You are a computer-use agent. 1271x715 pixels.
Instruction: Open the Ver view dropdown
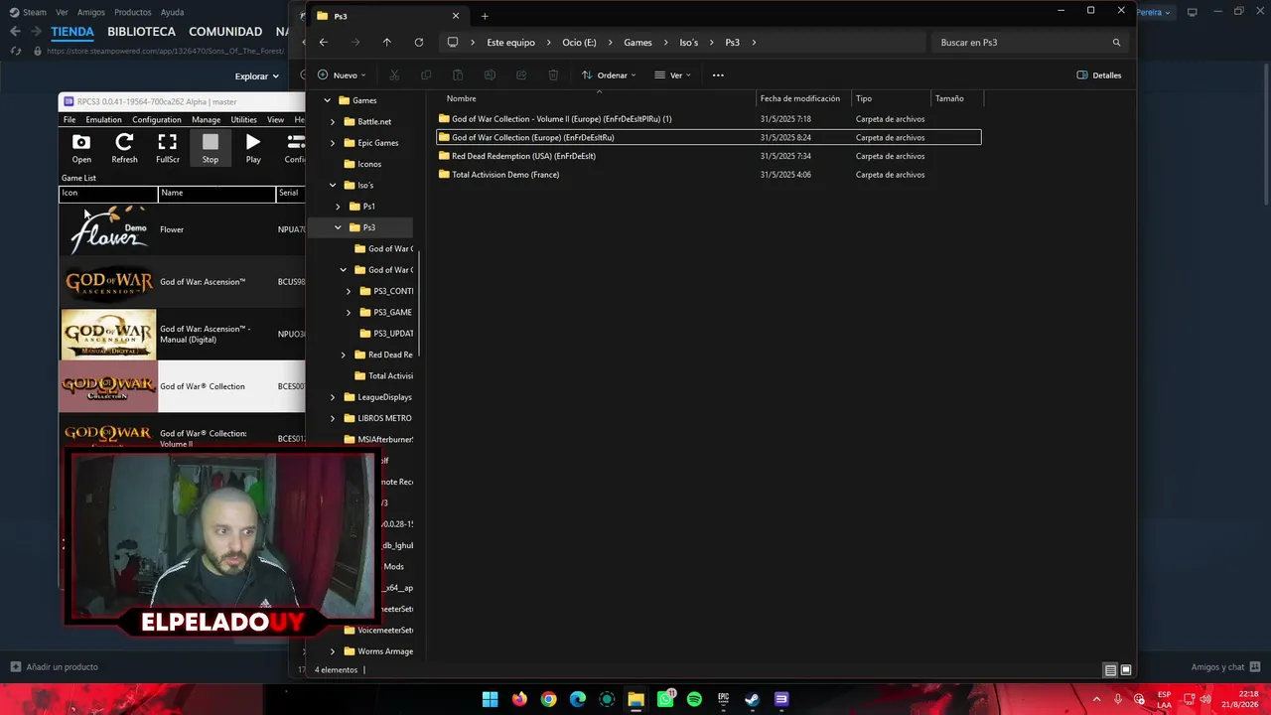click(673, 75)
